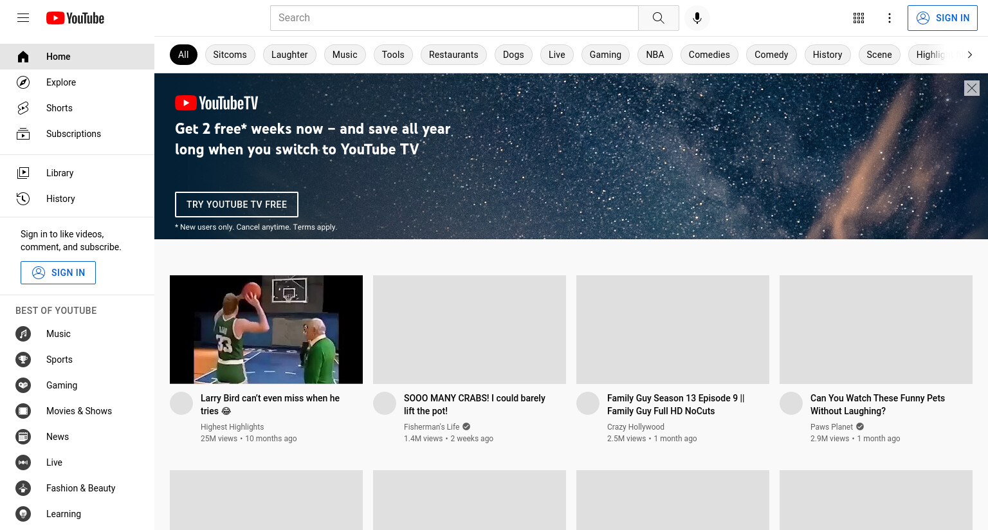The image size is (988, 530).
Task: Select the Comedy filter chip
Action: coord(771,55)
